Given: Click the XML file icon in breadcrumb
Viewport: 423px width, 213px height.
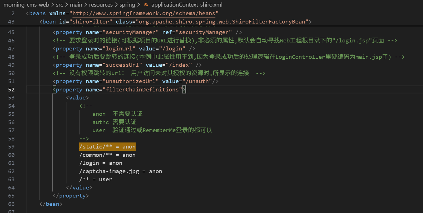Looking at the screenshot, I should 146,5.
